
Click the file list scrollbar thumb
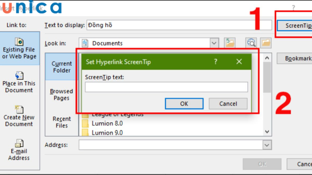[267, 77]
